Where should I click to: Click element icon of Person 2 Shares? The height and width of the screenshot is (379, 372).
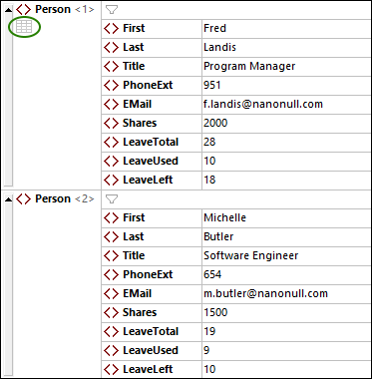[111, 313]
